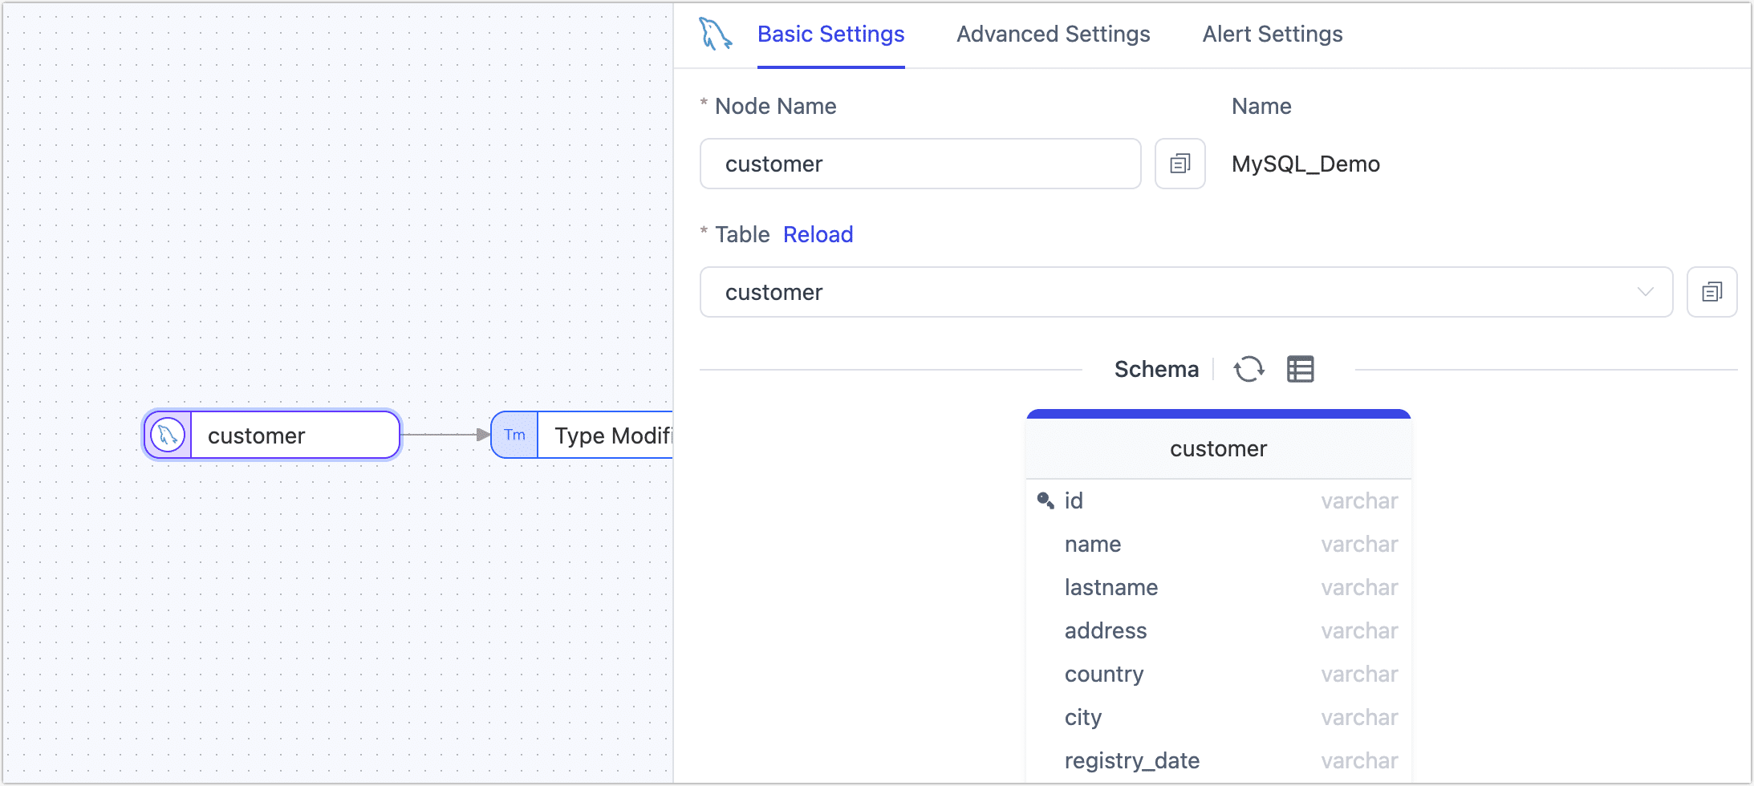Click the primary key icon next to id
This screenshot has height=786, width=1754.
1045,499
